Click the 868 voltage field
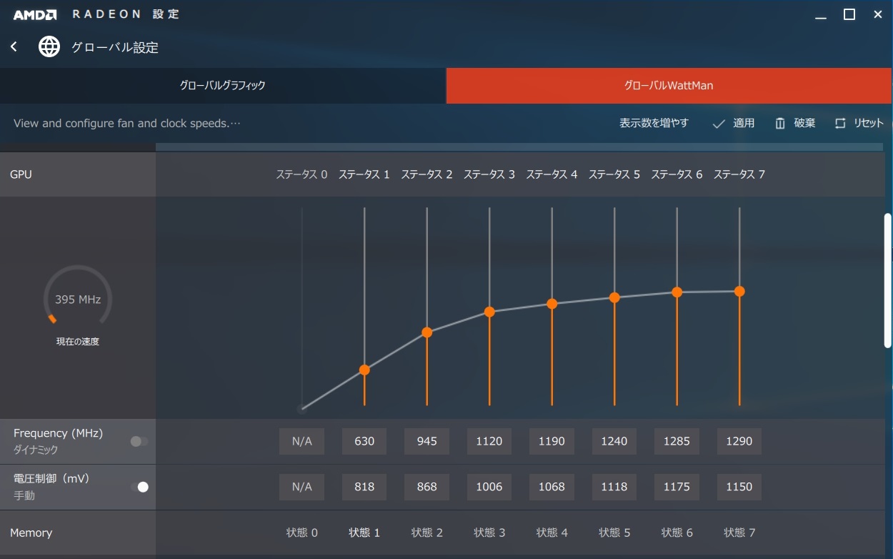 (x=427, y=487)
